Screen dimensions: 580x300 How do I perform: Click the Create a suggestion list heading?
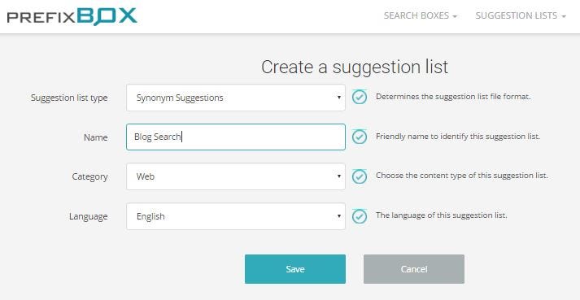pyautogui.click(x=355, y=67)
